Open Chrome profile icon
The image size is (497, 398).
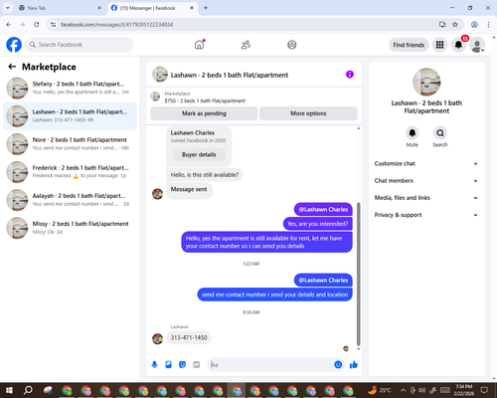474,25
